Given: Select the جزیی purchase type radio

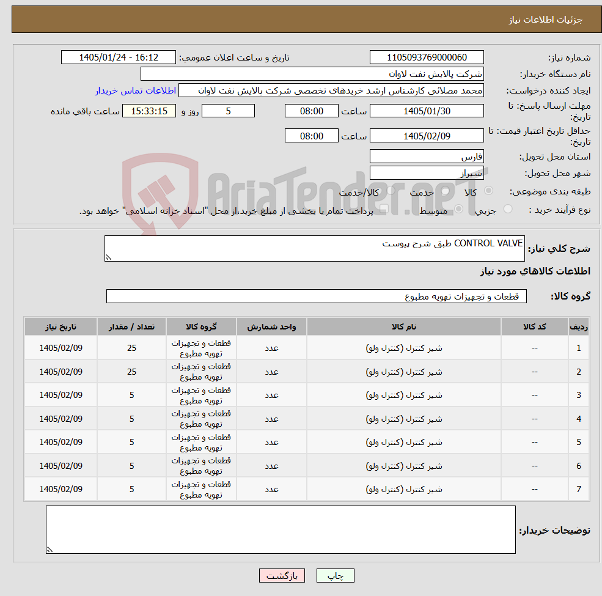Looking at the screenshot, I should point(507,209).
